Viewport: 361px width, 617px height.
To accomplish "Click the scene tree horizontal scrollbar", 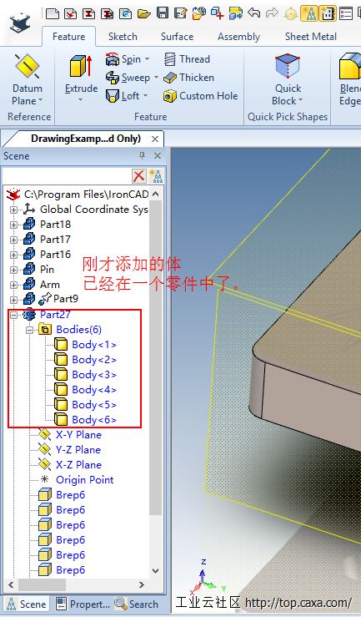I will 76,585.
